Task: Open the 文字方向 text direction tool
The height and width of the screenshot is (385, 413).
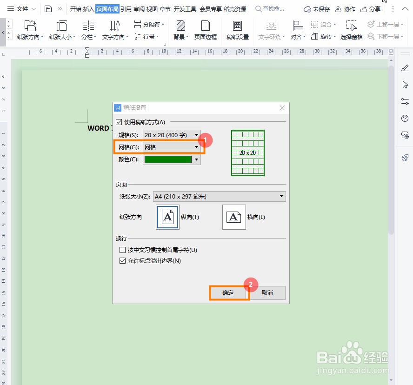Action: click(x=115, y=30)
